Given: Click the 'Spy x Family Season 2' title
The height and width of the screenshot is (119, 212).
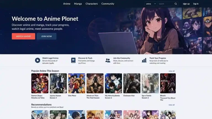Looking at the screenshot, I should tap(147, 97).
